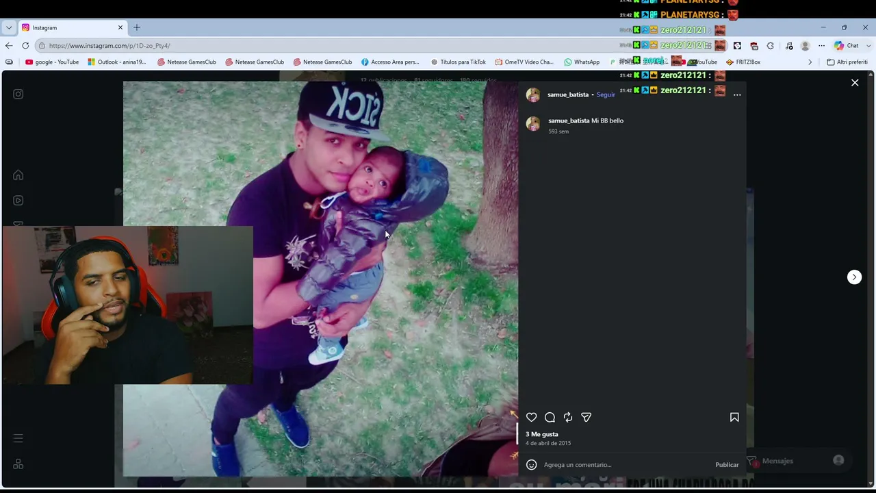Click Publicar to post the comment
This screenshot has width=876, height=493.
coord(727,465)
